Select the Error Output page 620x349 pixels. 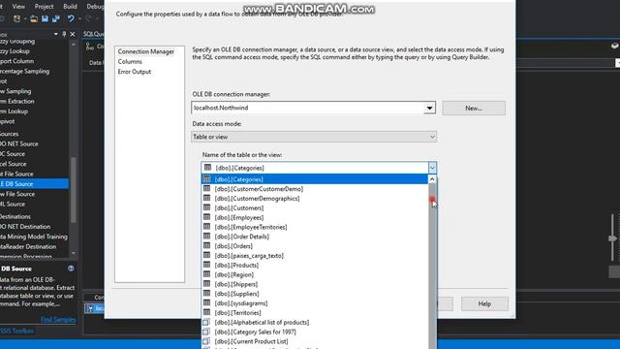point(135,72)
